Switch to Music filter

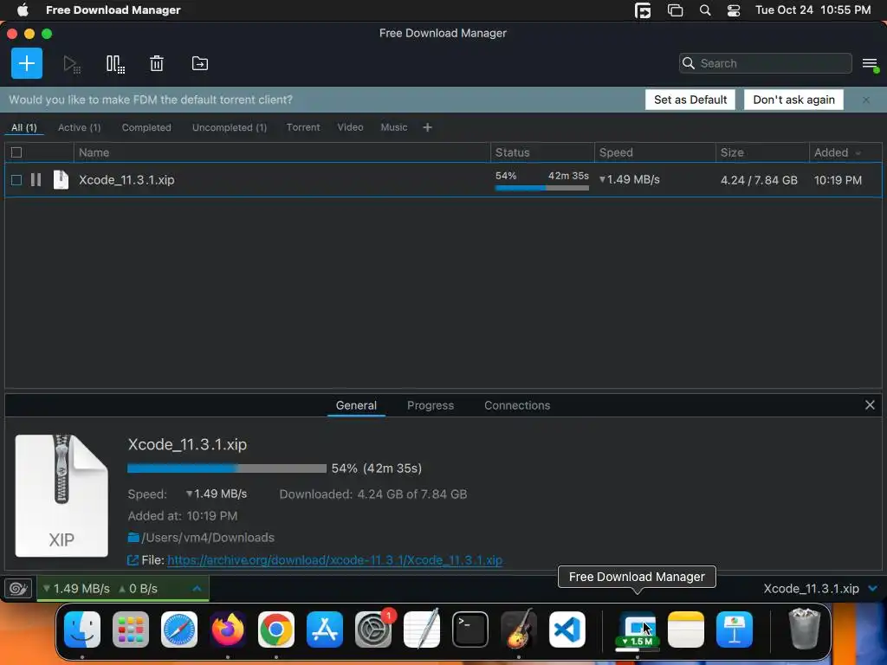(394, 127)
